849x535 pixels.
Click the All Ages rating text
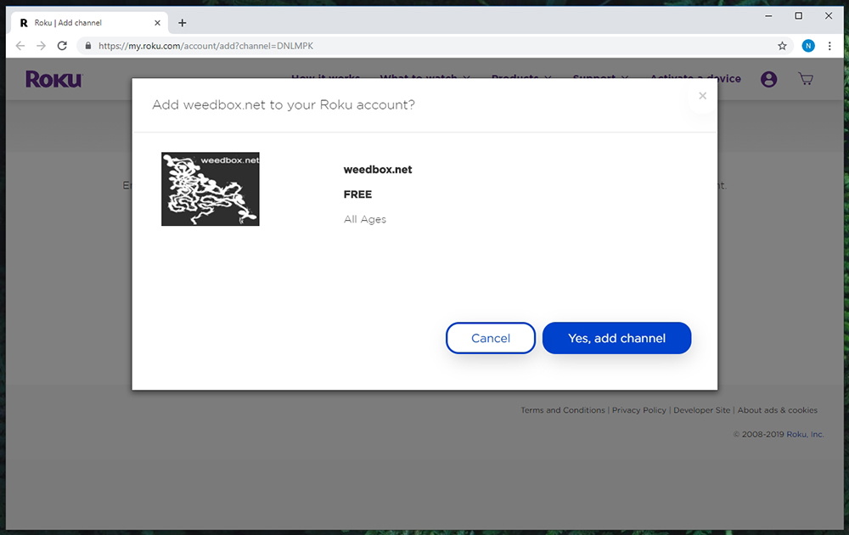[x=365, y=219]
